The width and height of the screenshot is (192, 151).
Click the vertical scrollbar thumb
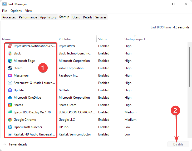(190, 67)
